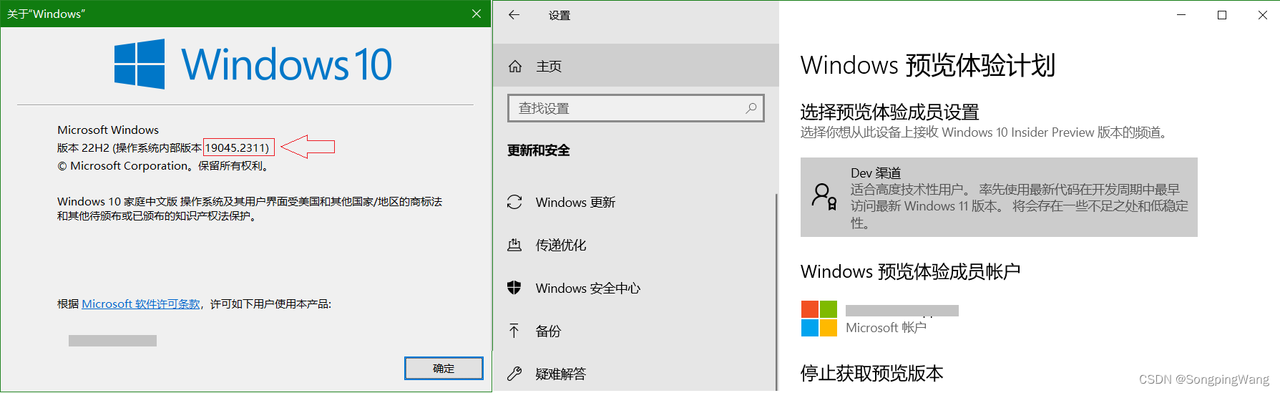Open 主页 in Settings sidebar
1280x393 pixels.
(636, 66)
